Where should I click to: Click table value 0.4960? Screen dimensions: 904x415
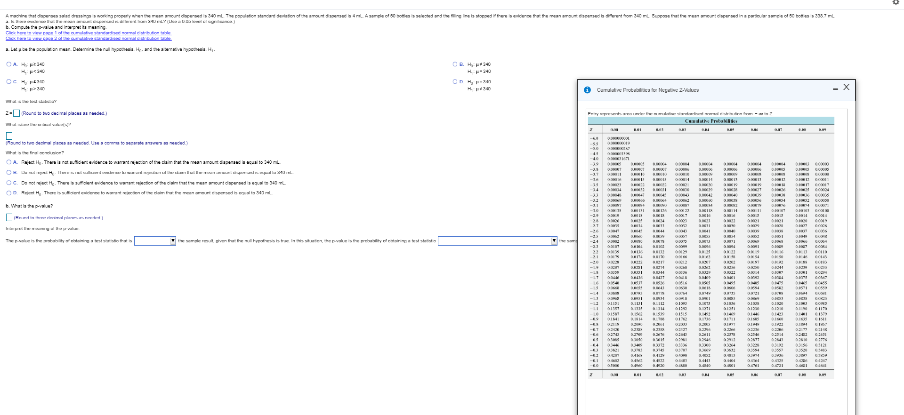(637, 366)
